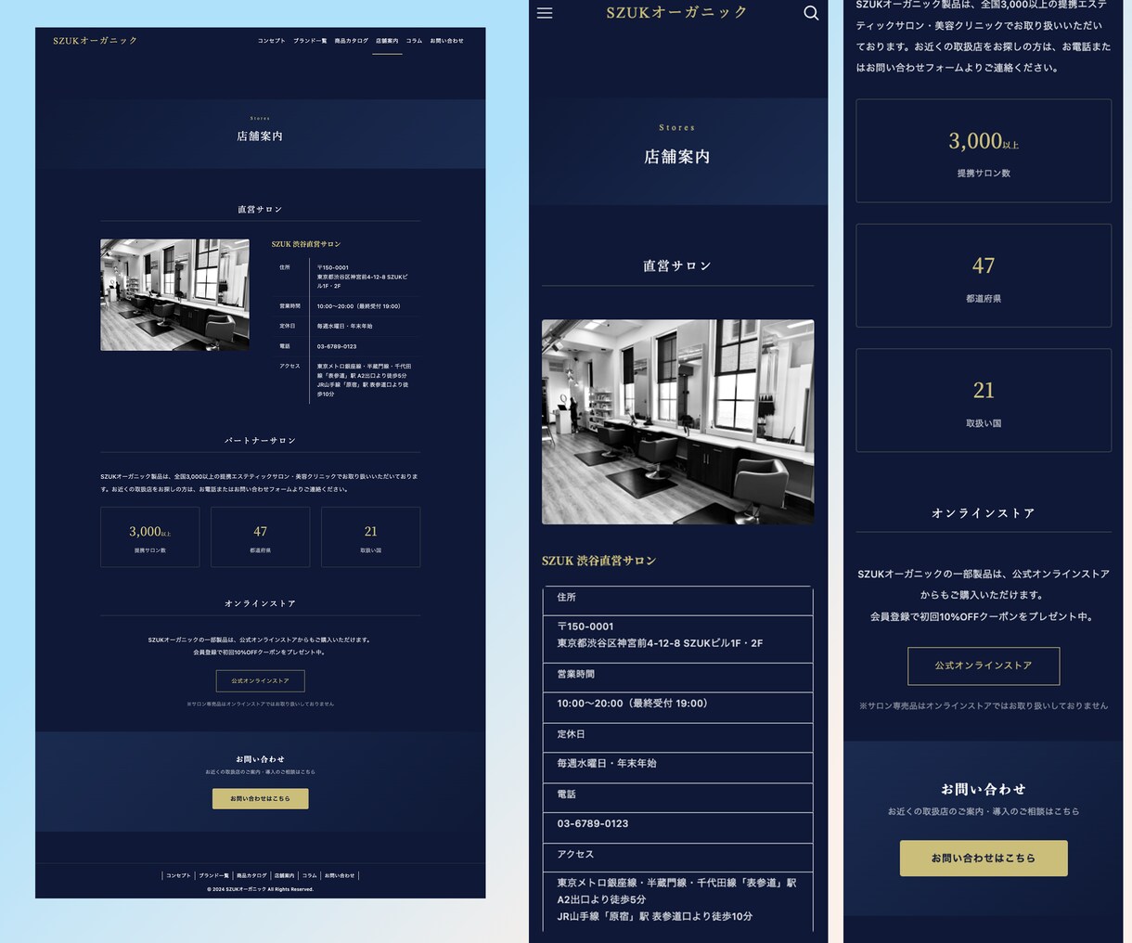Click 毎週水曜日・年末年始 in the mobile table

pyautogui.click(x=607, y=764)
